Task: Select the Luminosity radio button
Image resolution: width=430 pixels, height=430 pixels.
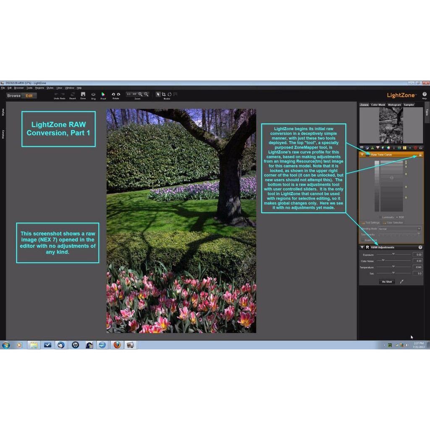Action: click(380, 217)
